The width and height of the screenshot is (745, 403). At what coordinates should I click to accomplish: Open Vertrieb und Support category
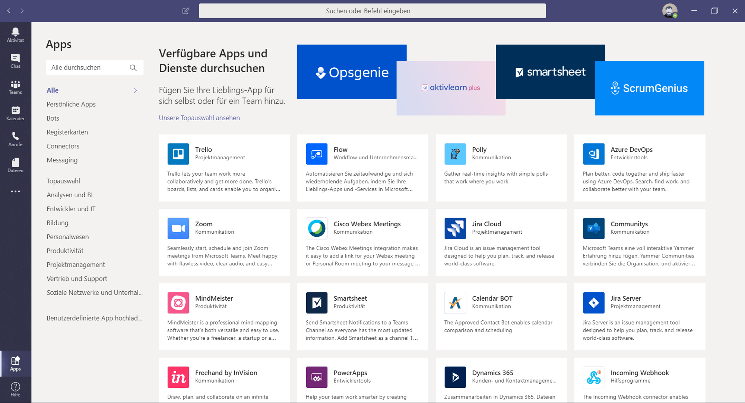77,279
